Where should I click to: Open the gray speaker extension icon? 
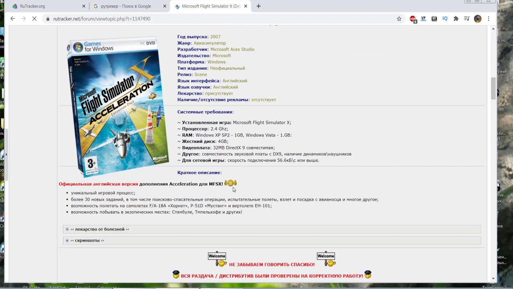(434, 18)
